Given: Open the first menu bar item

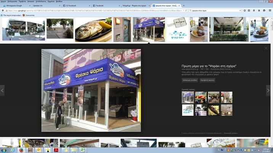Looking at the screenshot, I should [3, 2].
